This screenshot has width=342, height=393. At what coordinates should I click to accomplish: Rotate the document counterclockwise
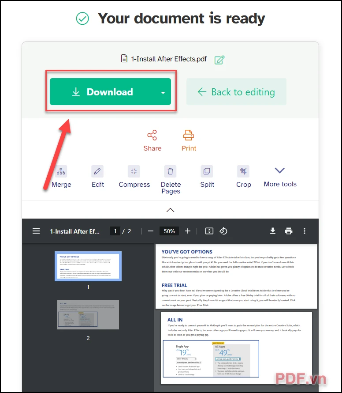click(x=223, y=231)
